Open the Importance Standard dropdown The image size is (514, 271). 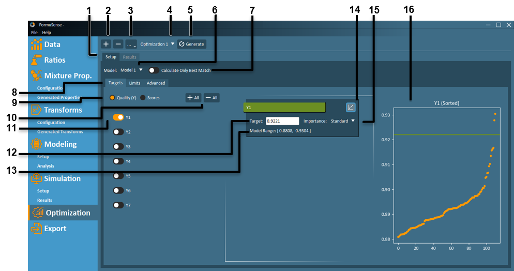click(x=342, y=121)
